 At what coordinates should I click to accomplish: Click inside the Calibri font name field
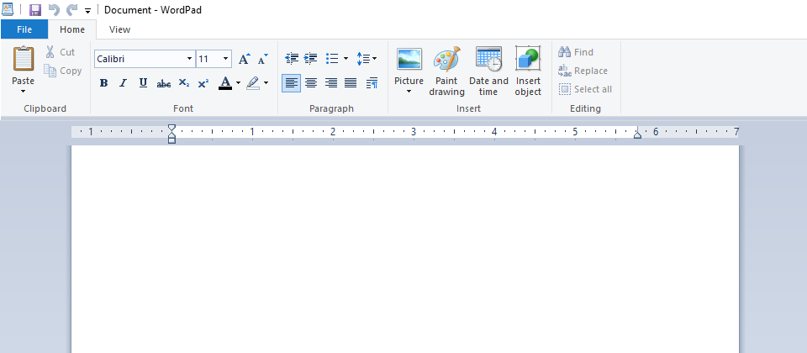140,59
